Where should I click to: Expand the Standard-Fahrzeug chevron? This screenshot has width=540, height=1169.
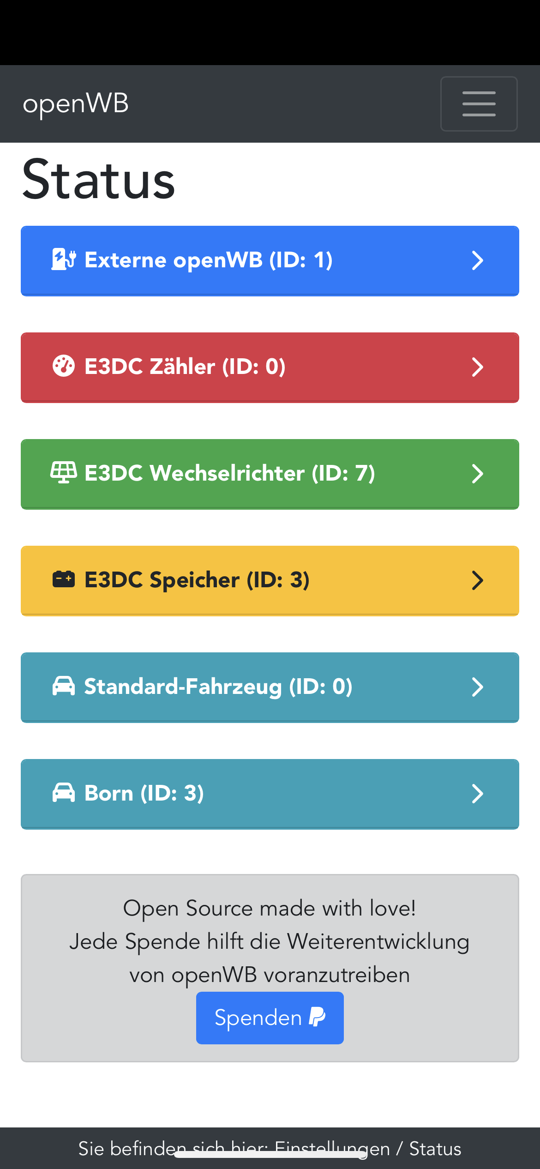tap(477, 687)
